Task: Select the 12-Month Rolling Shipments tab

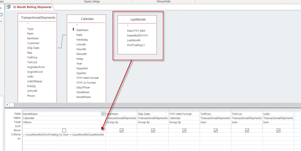Action: [32, 7]
